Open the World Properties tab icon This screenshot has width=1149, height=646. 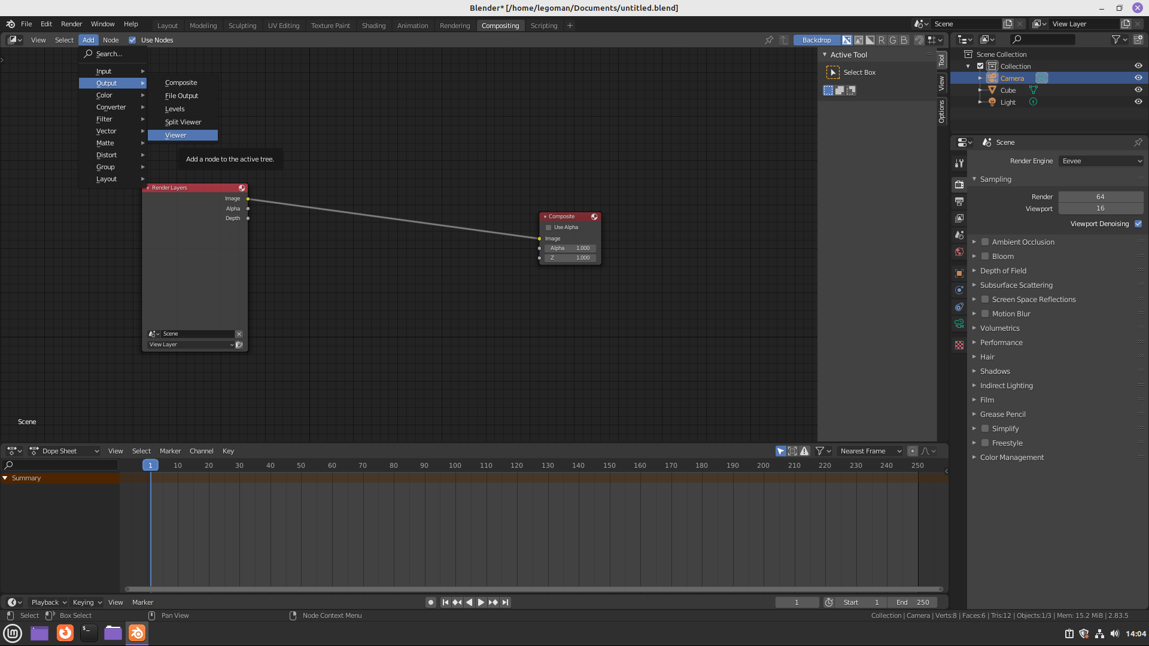(x=959, y=252)
